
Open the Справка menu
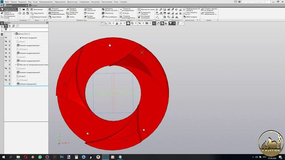(123, 2)
